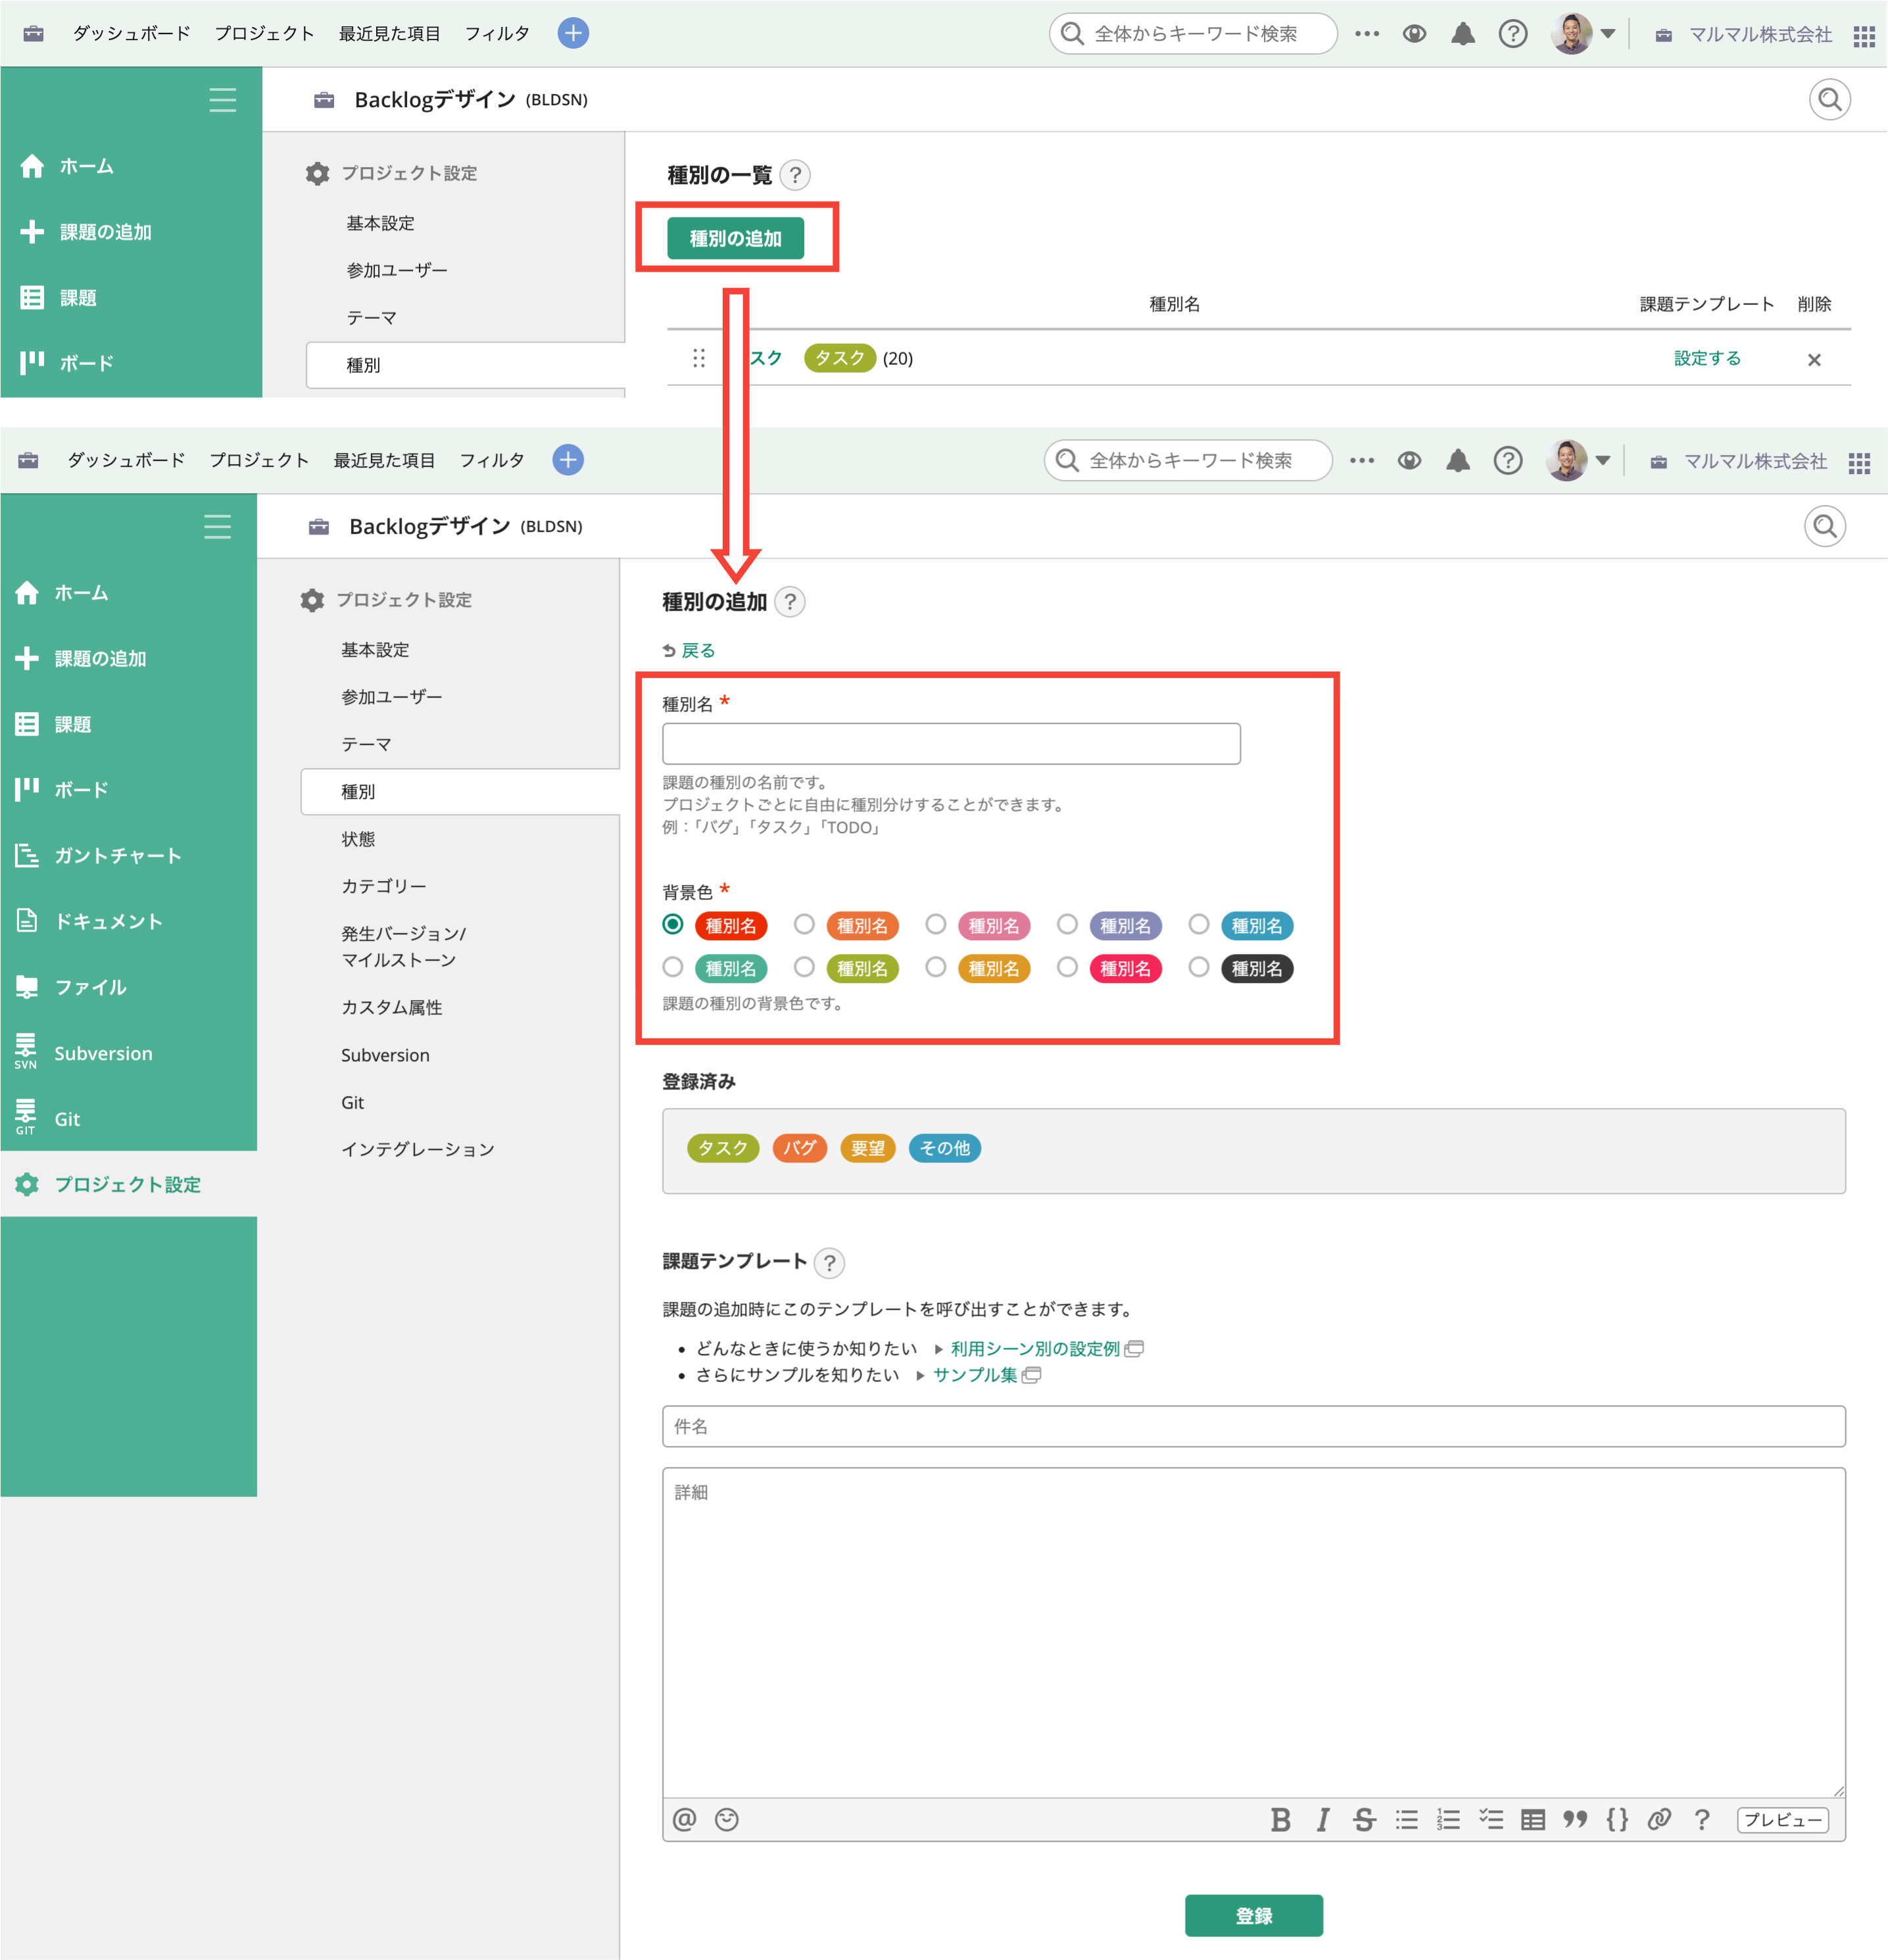Insert a quote block in the editor
Image resolution: width=1888 pixels, height=1960 pixels.
[1575, 1819]
